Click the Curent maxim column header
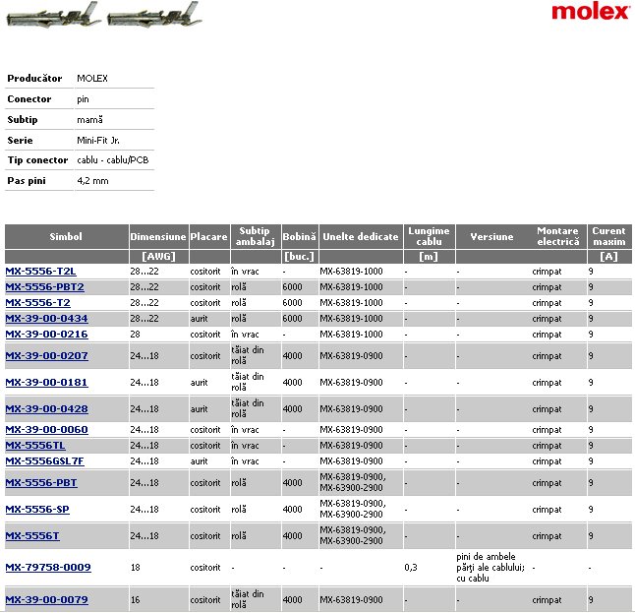This screenshot has width=635, height=613. pyautogui.click(x=609, y=237)
